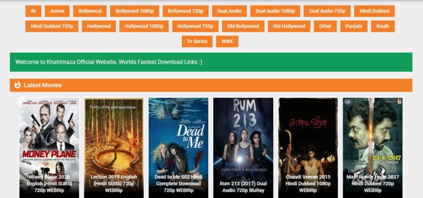Image resolution: width=423 pixels, height=198 pixels.
Task: Click the Welcome to Khatrimaza banner text
Action: click(x=109, y=62)
